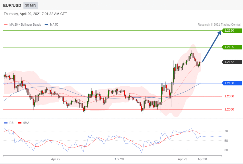Click the RSI 70 axis label
This screenshot has width=243, height=164.
(226, 131)
